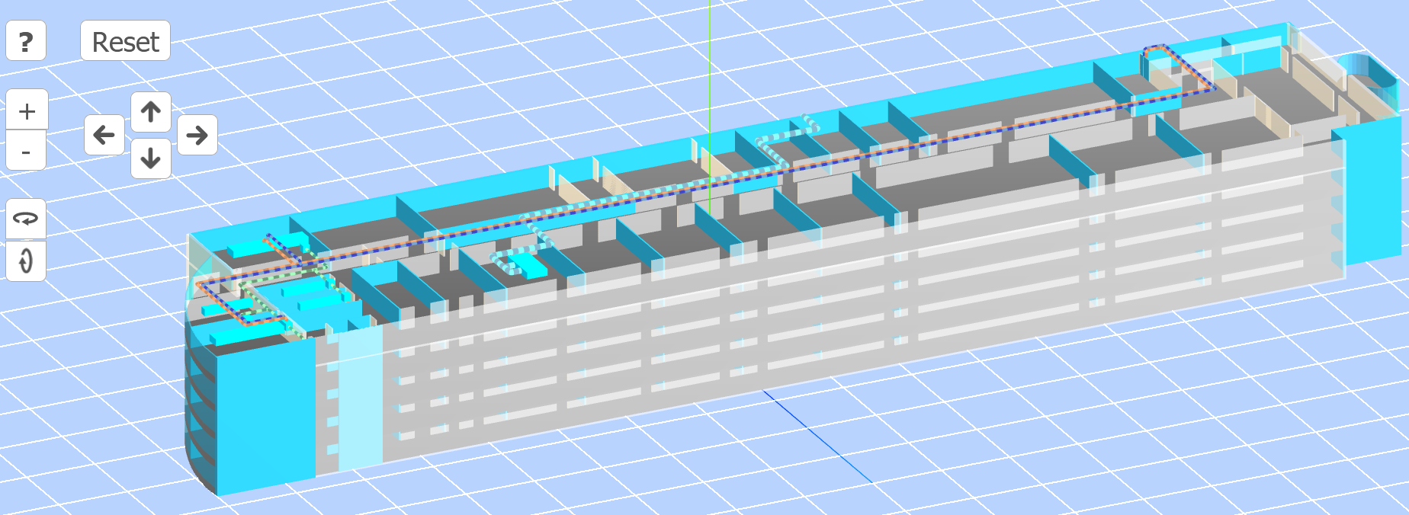1409x515 pixels.
Task: Zoom out with the minus button
Action: coord(27,151)
